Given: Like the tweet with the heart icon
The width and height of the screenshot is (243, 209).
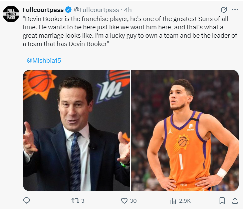Looking at the screenshot, I should point(124,201).
